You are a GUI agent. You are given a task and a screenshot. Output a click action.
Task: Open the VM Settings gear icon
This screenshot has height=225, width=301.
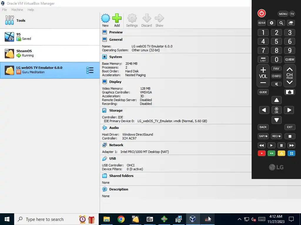coord(132,20)
